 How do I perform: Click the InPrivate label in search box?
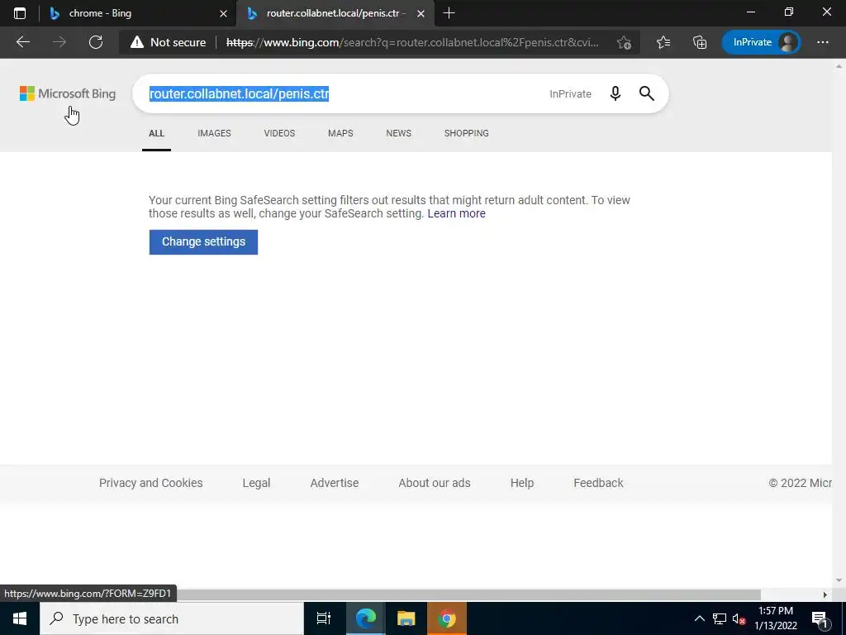click(570, 94)
